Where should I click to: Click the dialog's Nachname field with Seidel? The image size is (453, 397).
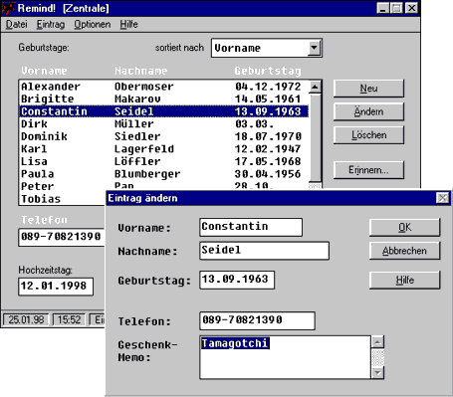coord(265,251)
